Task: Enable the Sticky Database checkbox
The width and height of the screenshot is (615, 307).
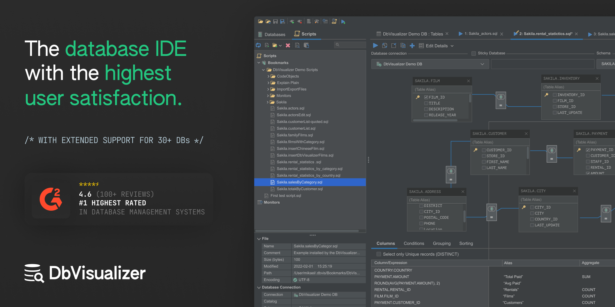Action: click(474, 53)
